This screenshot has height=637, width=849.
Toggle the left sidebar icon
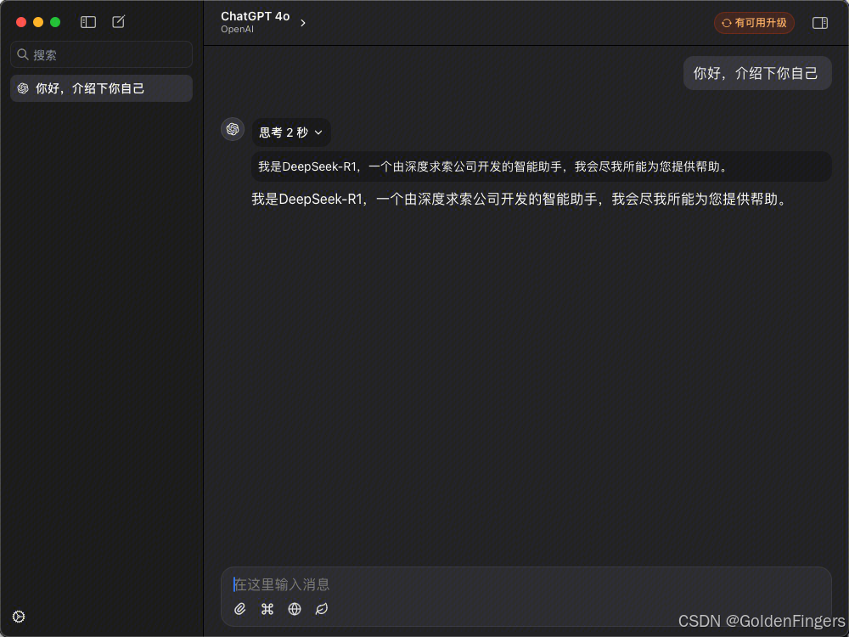[87, 22]
